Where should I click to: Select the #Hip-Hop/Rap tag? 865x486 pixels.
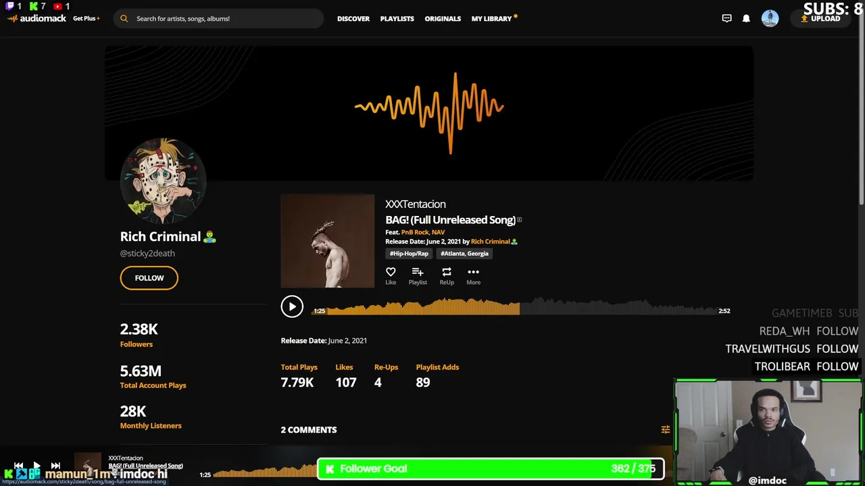tap(409, 254)
